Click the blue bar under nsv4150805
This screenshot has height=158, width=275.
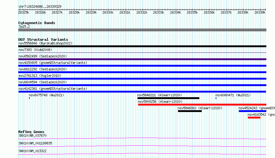pos(142,66)
